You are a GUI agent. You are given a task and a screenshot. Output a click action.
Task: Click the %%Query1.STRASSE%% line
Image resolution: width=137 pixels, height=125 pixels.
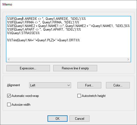[23, 33]
